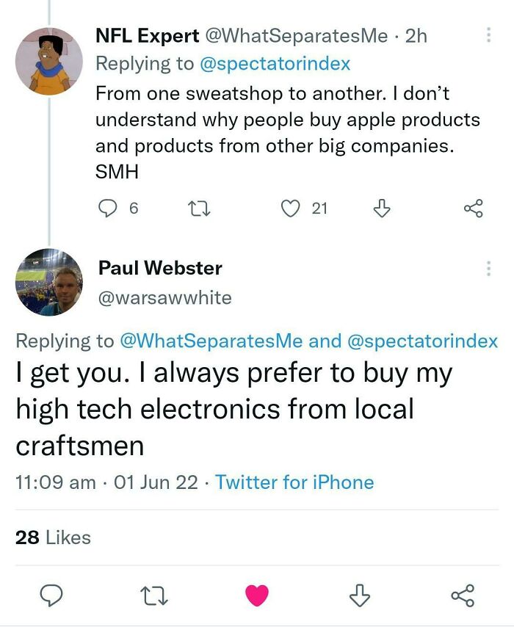Reply to NFL Expert's tweet
The width and height of the screenshot is (514, 627).
pyautogui.click(x=108, y=209)
